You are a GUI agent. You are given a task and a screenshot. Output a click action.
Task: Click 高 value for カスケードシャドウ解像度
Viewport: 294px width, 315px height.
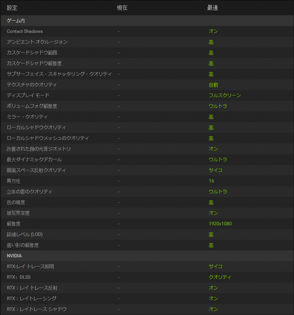coord(211,63)
